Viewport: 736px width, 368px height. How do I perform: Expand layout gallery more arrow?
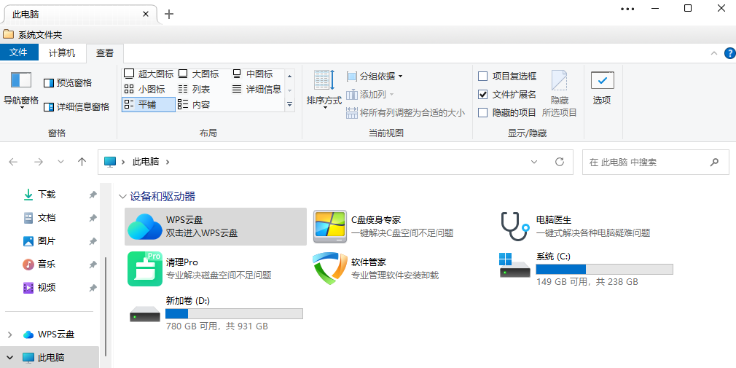pyautogui.click(x=289, y=105)
